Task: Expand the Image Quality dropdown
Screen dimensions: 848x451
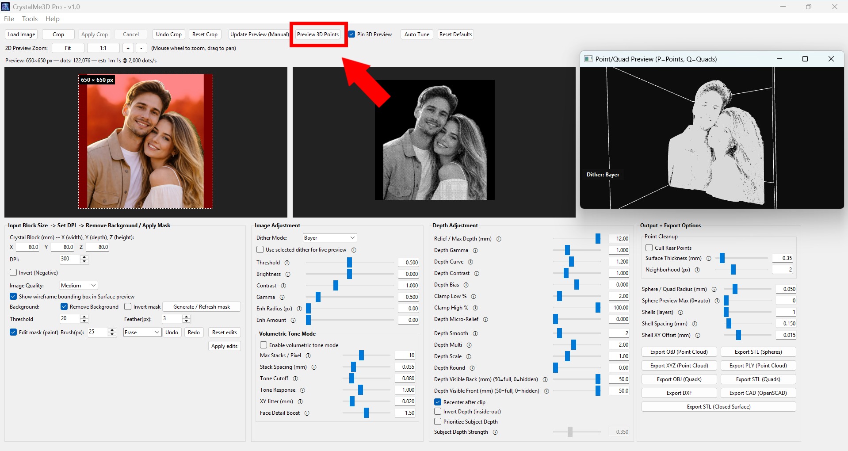Action: tap(78, 286)
